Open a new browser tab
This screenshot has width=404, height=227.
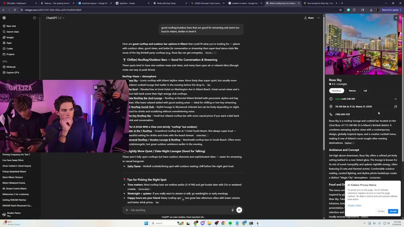pos(342,3)
